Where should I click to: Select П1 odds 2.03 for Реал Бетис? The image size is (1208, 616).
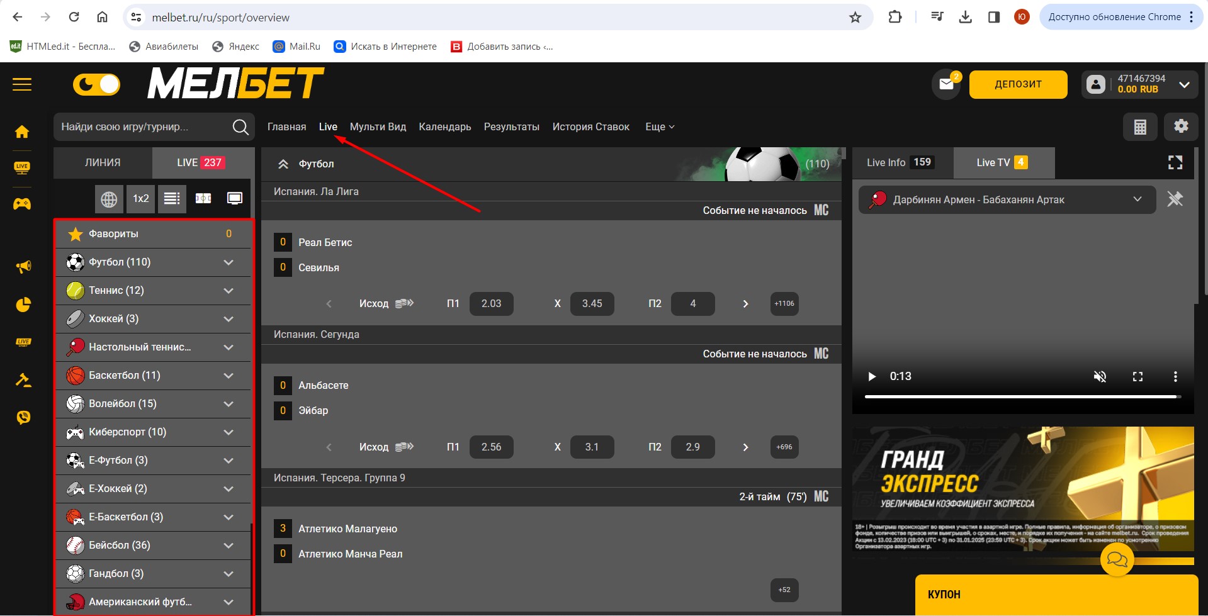click(491, 304)
